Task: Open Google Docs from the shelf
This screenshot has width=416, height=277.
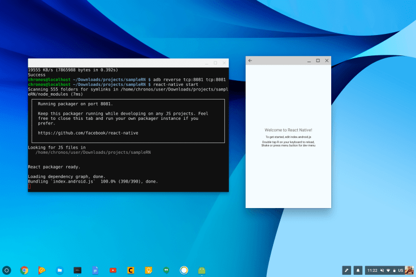Action: click(x=95, y=270)
